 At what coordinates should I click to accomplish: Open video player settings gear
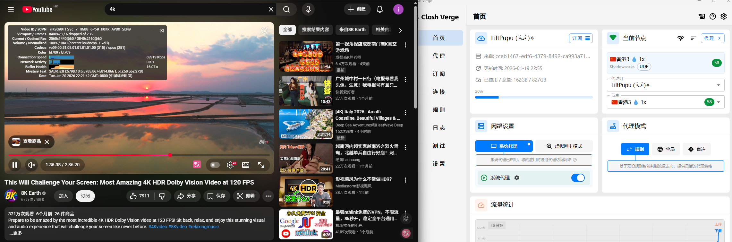[x=230, y=165]
